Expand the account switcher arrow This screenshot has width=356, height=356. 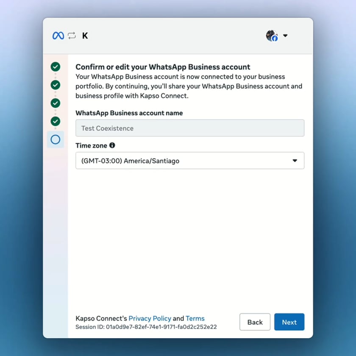[x=285, y=36]
